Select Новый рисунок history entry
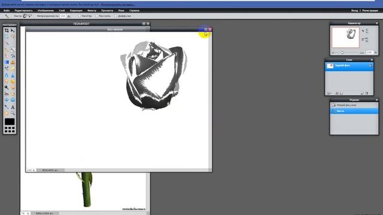The width and height of the screenshot is (383, 215). pyautogui.click(x=354, y=105)
